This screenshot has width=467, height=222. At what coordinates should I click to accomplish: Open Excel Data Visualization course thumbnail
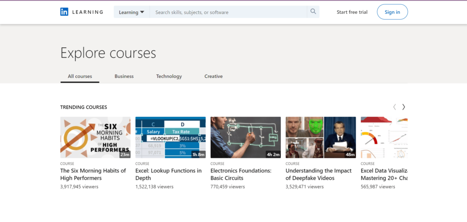tap(384, 137)
